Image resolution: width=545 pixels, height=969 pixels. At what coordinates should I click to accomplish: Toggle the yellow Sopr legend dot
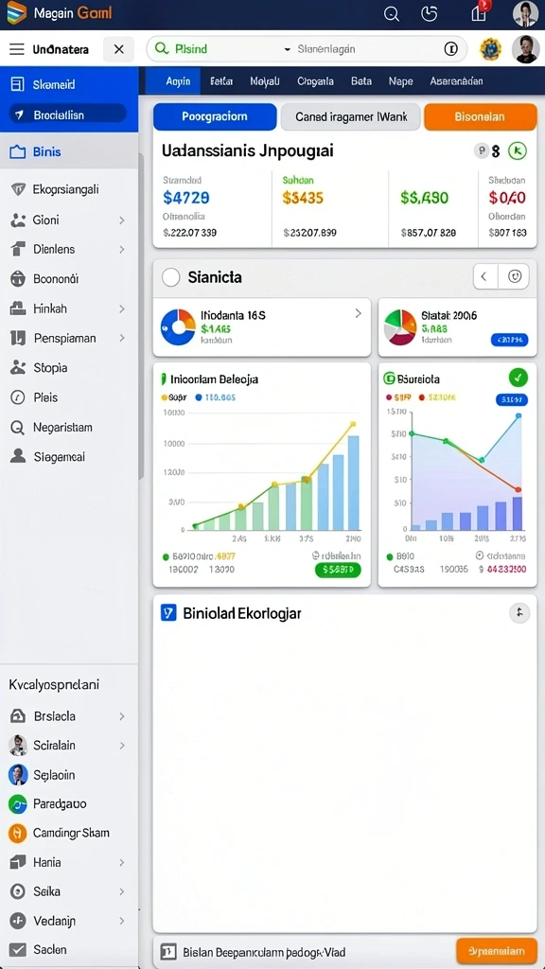pos(165,397)
